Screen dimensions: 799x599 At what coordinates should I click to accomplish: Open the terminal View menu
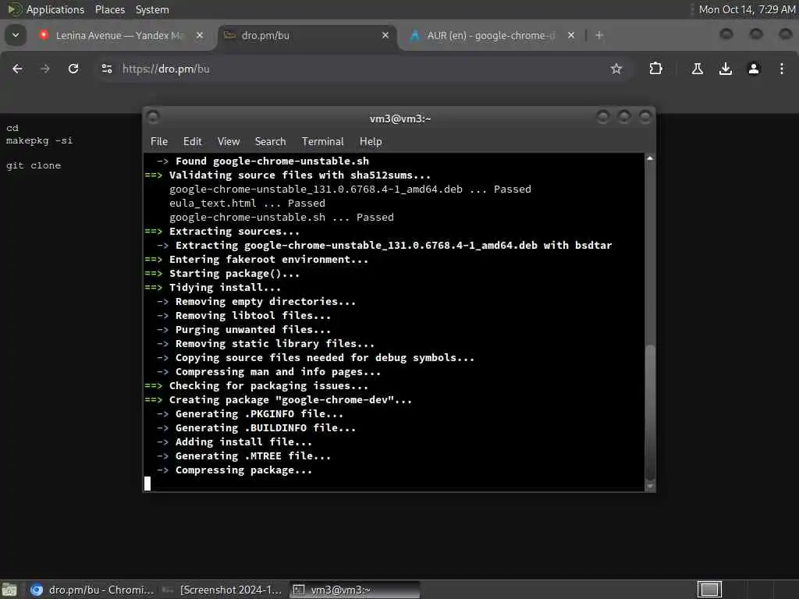229,142
